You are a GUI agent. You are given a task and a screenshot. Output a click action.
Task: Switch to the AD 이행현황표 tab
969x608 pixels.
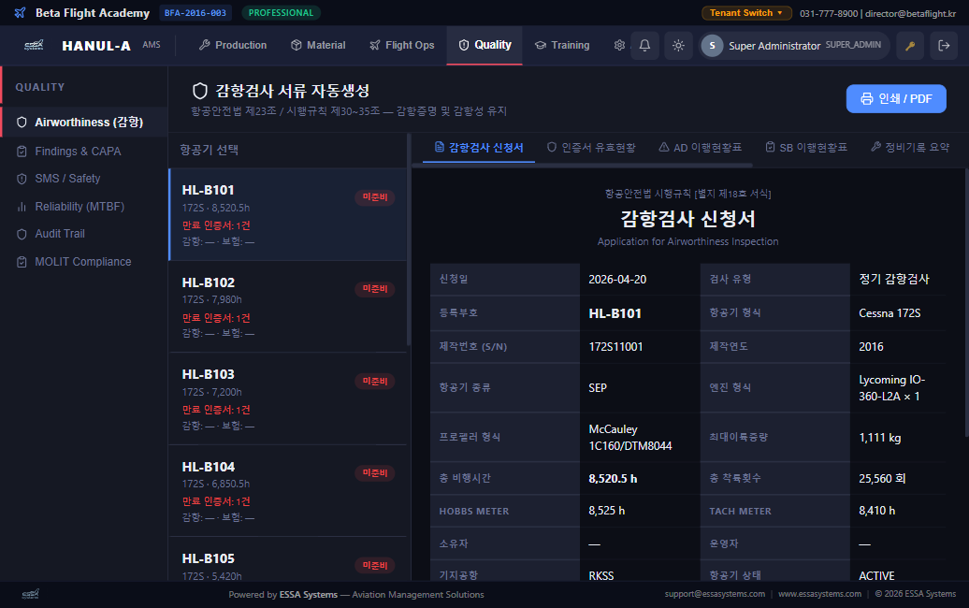click(x=701, y=148)
